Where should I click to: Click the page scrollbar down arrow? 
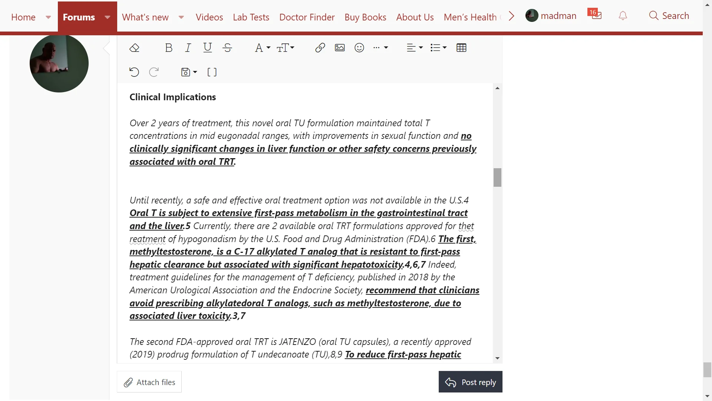(707, 397)
